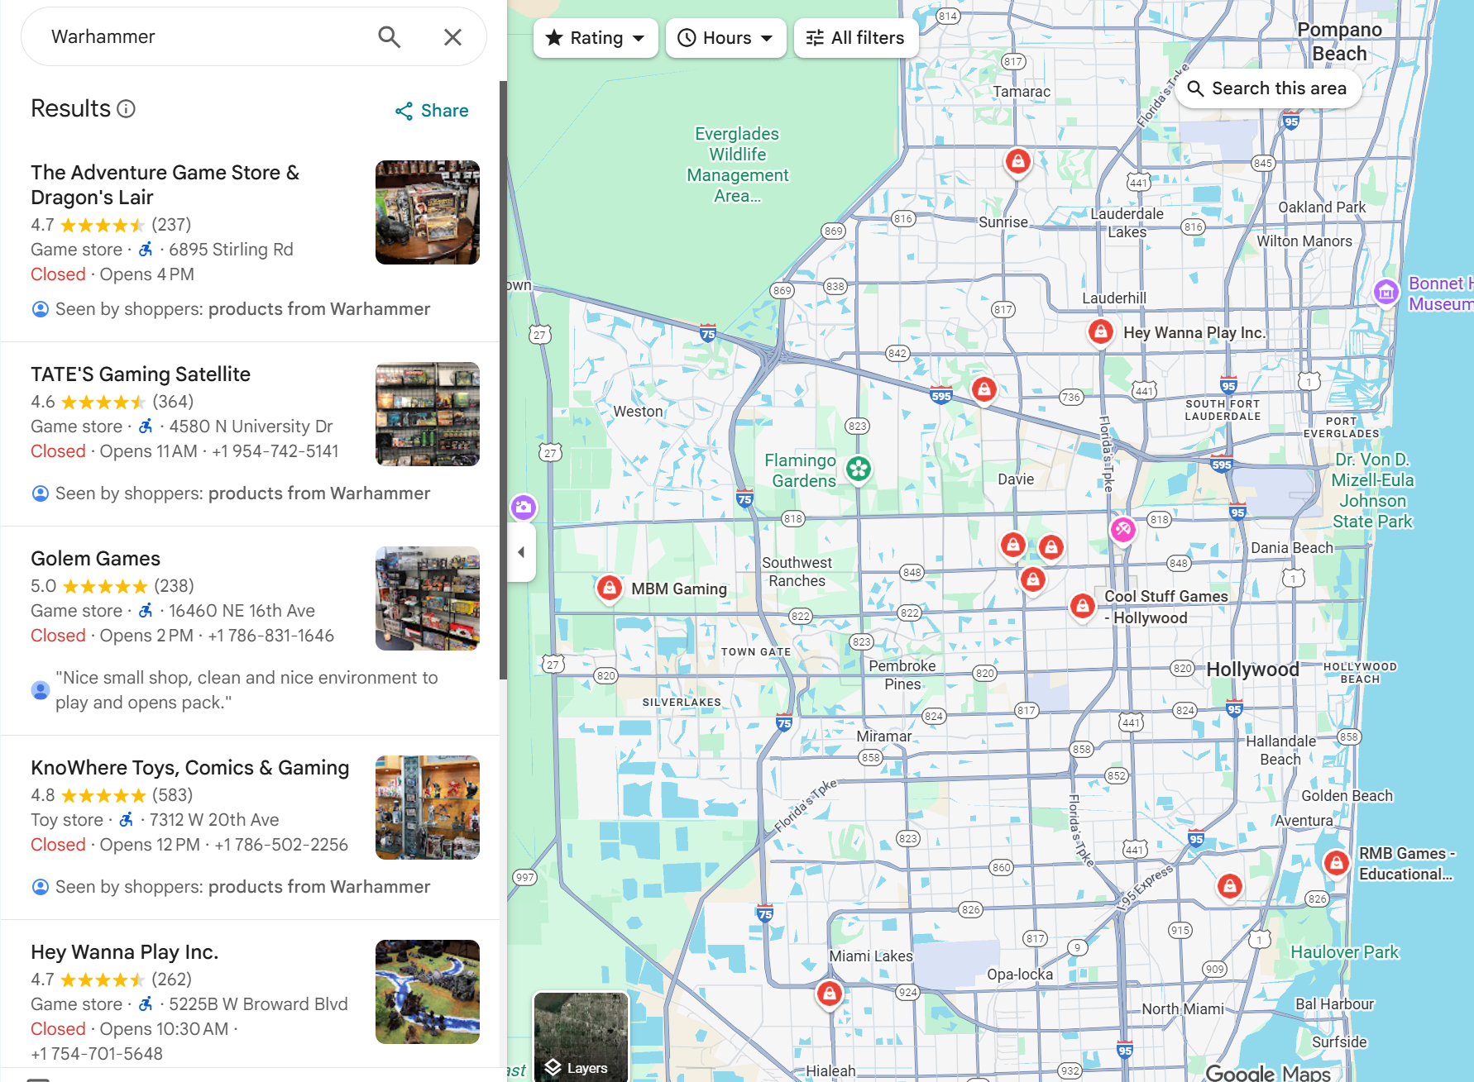
Task: Click the store pin beside the I-595 shield
Action: [x=983, y=389]
